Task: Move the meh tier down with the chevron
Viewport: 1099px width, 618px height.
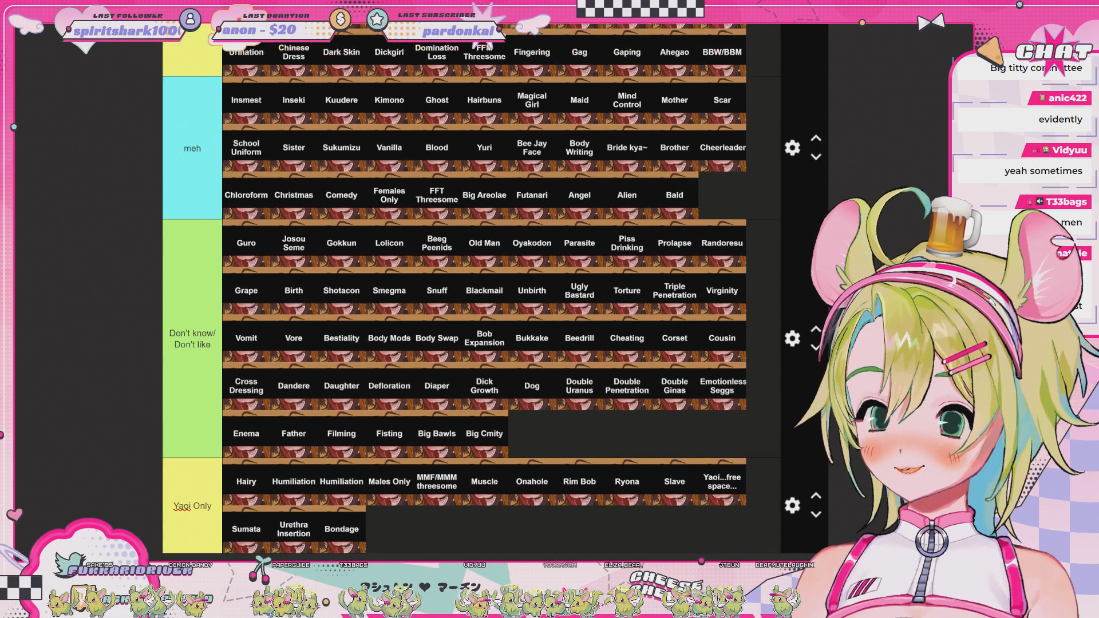Action: 816,157
